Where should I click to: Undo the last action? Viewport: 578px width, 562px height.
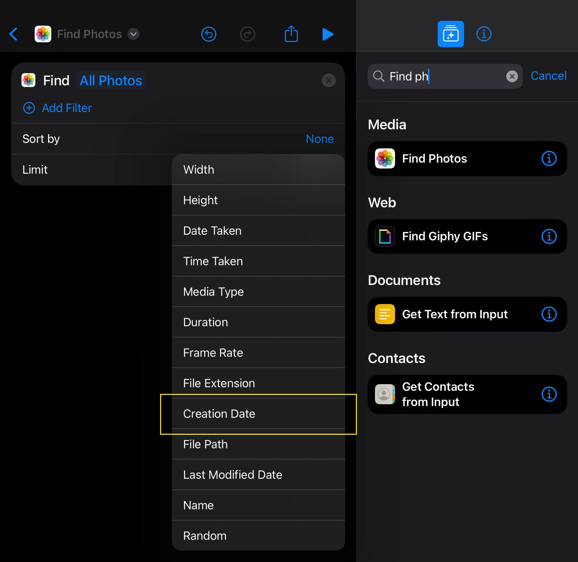[209, 34]
